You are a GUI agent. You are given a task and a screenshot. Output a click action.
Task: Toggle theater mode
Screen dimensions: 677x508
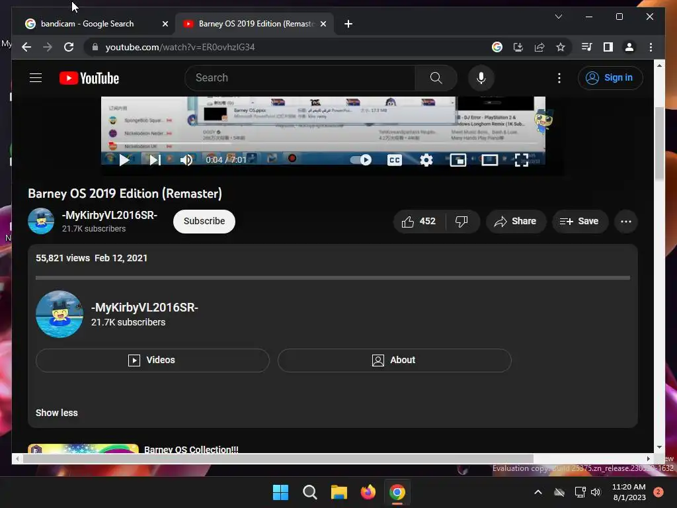pyautogui.click(x=490, y=160)
